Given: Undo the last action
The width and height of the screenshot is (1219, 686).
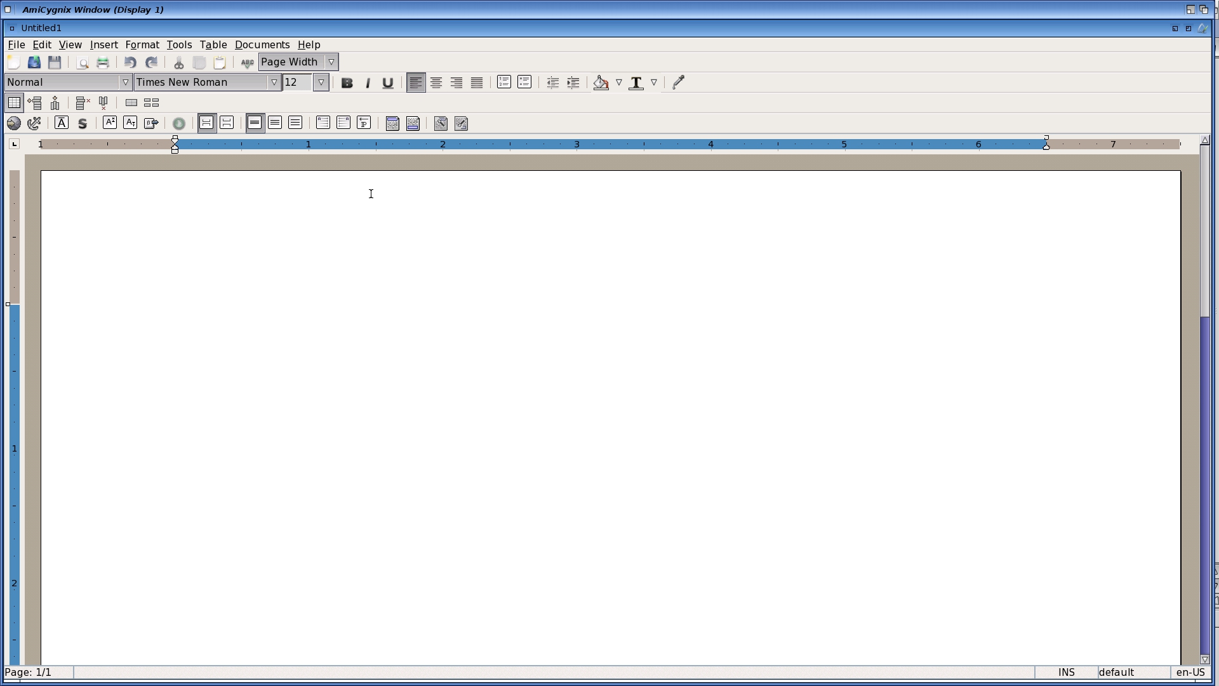Looking at the screenshot, I should click(130, 62).
